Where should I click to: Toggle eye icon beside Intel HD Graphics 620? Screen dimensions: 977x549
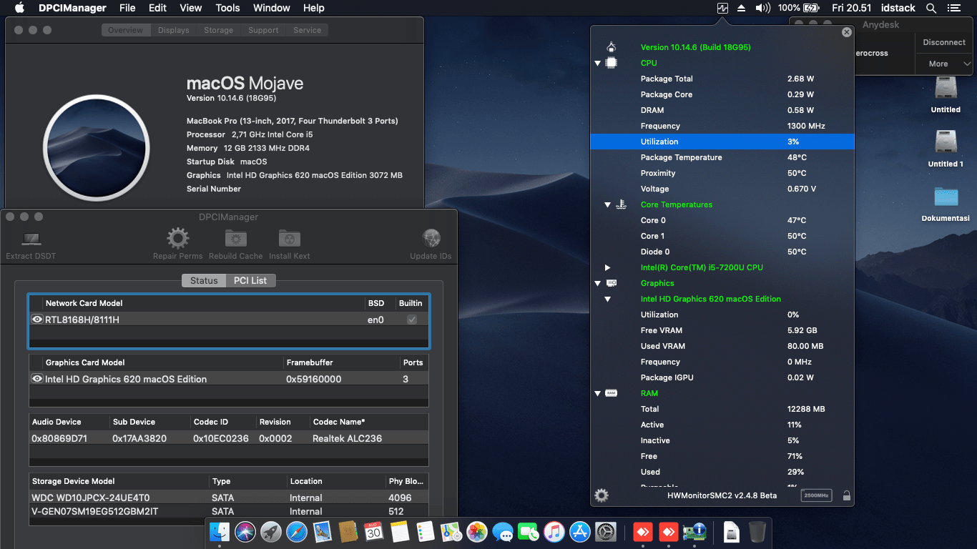[x=37, y=379]
